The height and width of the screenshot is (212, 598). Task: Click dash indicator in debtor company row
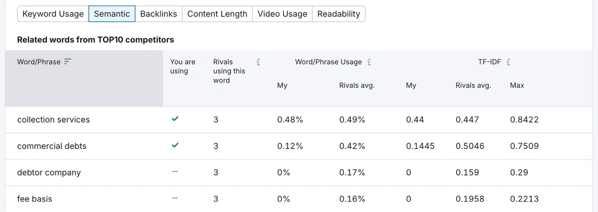point(175,172)
